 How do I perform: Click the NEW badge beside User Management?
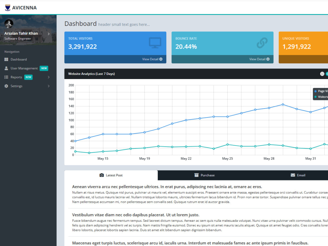44,68
